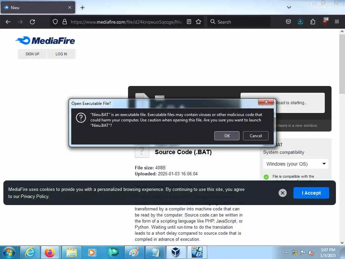This screenshot has height=259, width=345.
Task: Click the green globe taskbar icon
Action: click(x=114, y=252)
